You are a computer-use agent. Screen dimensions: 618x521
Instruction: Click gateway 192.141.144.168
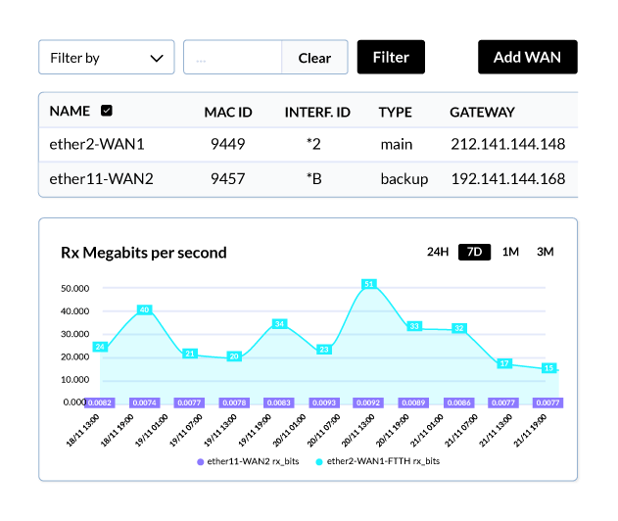(508, 179)
